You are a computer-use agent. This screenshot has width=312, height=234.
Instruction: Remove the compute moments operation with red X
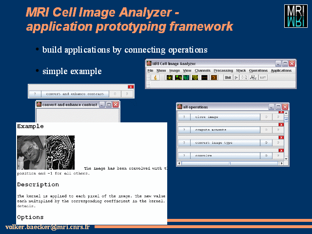coord(281,125)
